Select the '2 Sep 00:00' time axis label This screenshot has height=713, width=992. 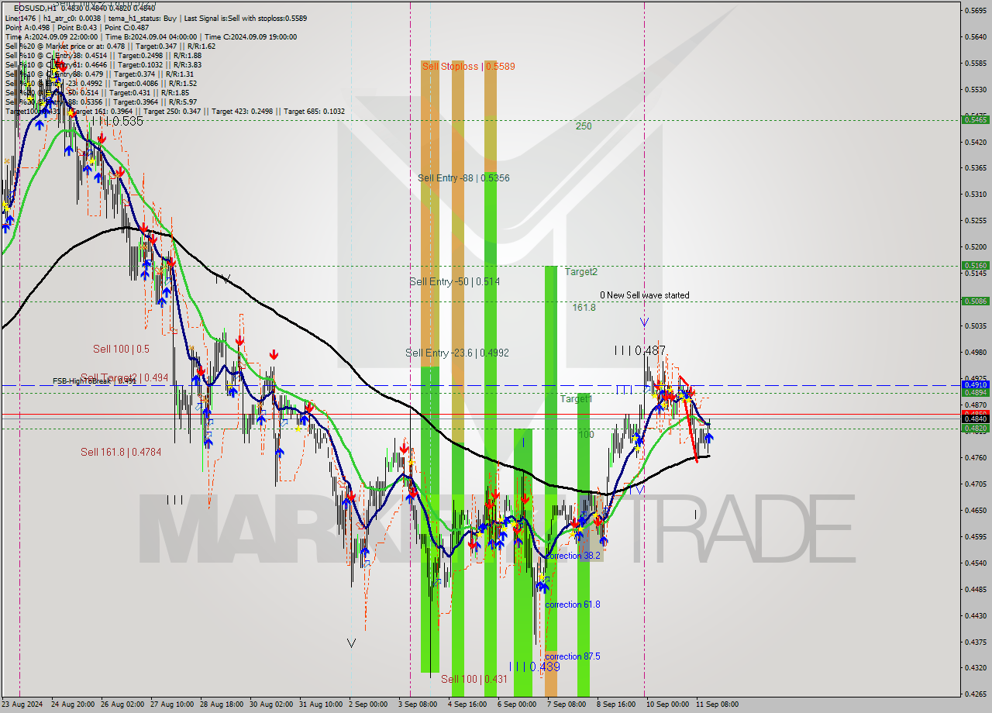tap(368, 704)
